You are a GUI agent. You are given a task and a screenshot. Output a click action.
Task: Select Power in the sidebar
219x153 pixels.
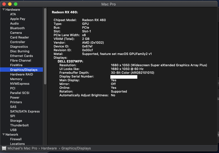15,97
